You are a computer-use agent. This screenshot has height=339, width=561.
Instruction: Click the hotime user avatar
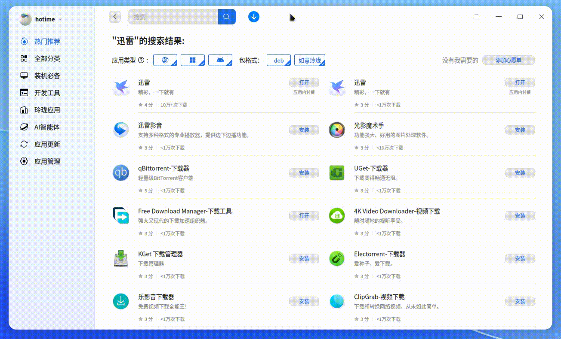(25, 19)
